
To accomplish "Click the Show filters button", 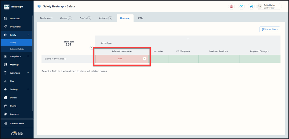I will [269, 30].
